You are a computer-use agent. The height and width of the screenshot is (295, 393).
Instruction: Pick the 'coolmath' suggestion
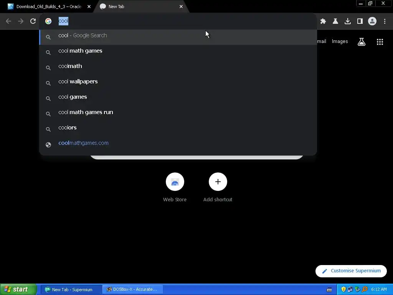point(178,68)
